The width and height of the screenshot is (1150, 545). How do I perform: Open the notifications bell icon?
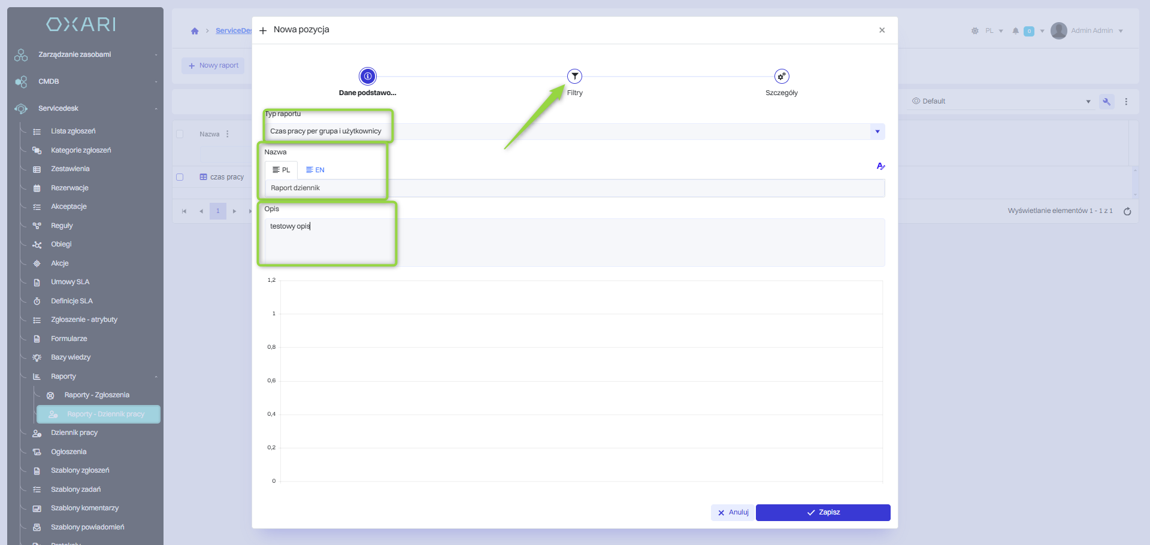(1015, 31)
